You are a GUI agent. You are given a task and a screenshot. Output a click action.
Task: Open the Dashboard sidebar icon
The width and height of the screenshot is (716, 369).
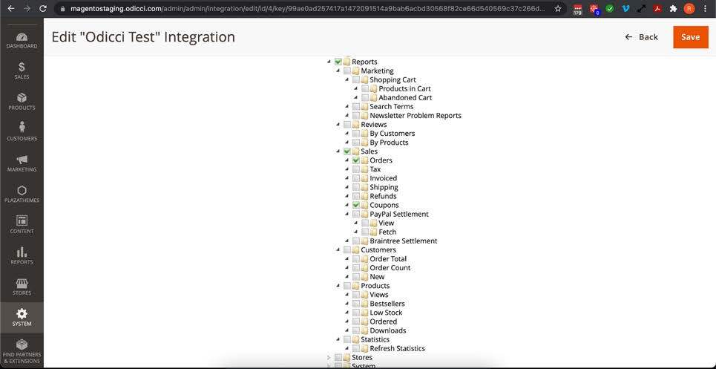pos(22,40)
